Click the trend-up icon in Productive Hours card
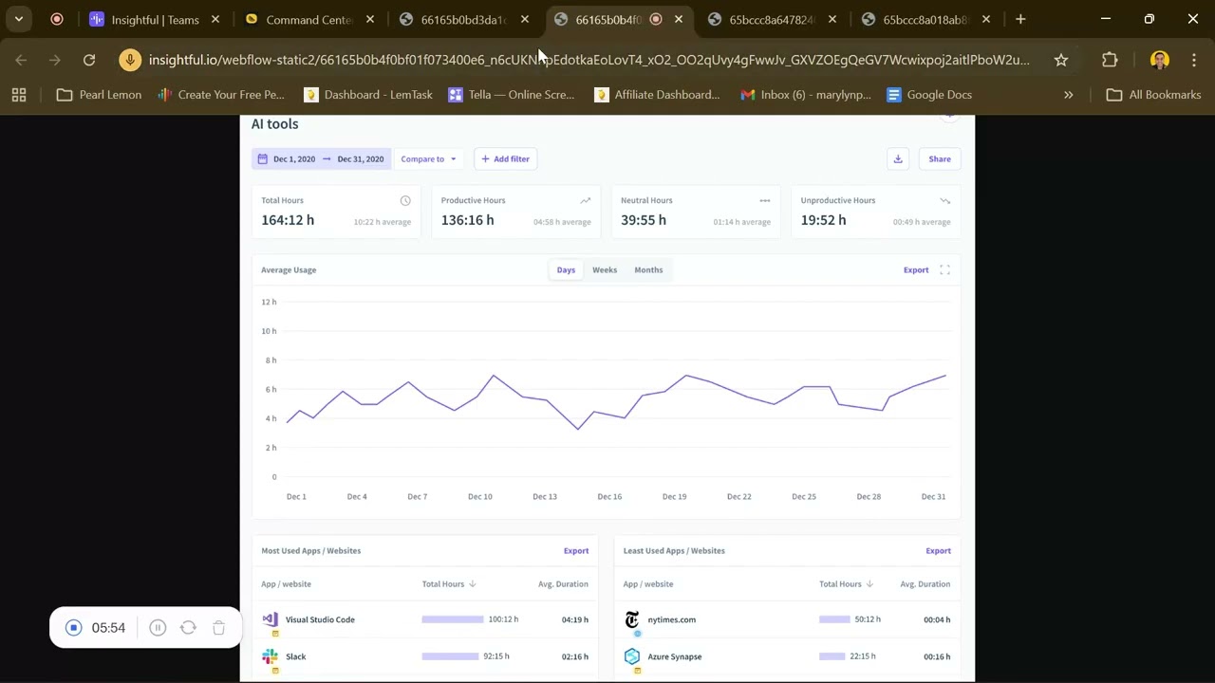This screenshot has width=1215, height=683. pos(585,200)
